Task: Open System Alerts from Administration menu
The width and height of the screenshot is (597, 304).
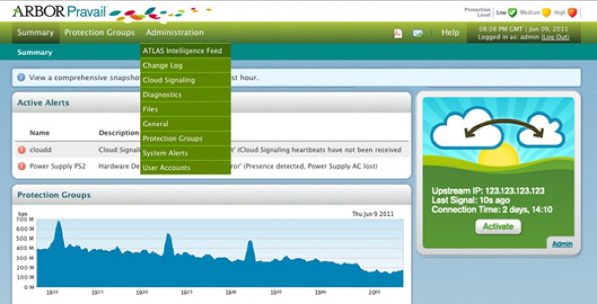Action: 185,153
